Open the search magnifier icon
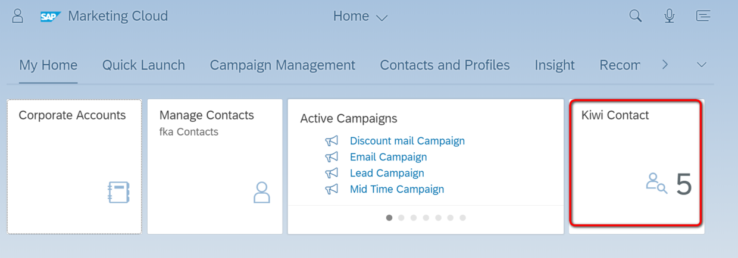The width and height of the screenshot is (738, 258). [636, 16]
